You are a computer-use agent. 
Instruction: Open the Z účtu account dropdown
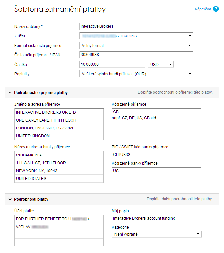click(136, 36)
